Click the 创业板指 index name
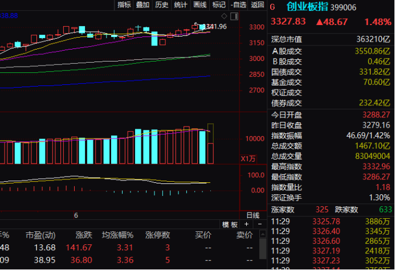The width and height of the screenshot is (395, 270). click(x=307, y=6)
